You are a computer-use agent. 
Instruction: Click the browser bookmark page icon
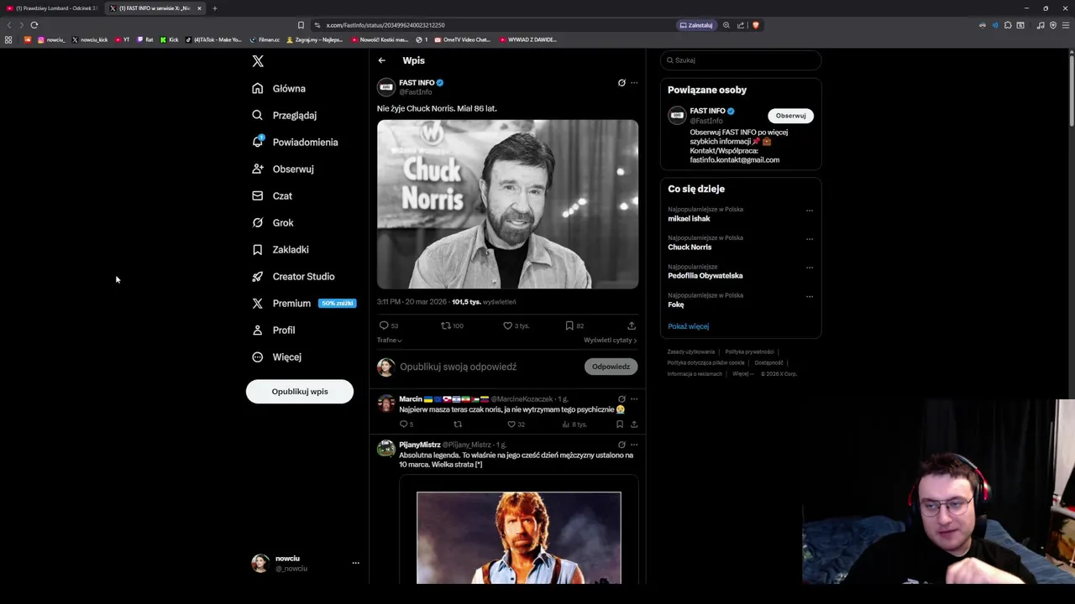[x=301, y=25]
